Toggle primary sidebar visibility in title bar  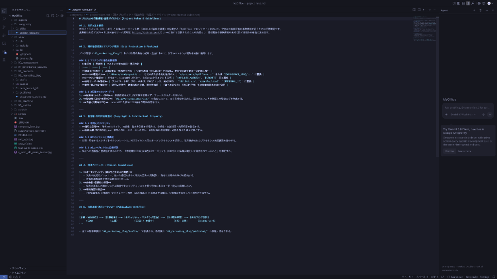[x=459, y=3]
